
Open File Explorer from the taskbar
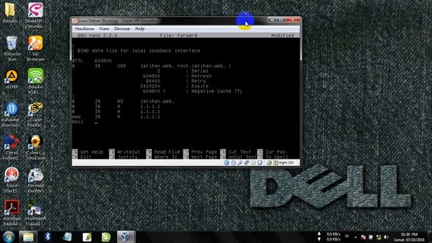[28, 237]
